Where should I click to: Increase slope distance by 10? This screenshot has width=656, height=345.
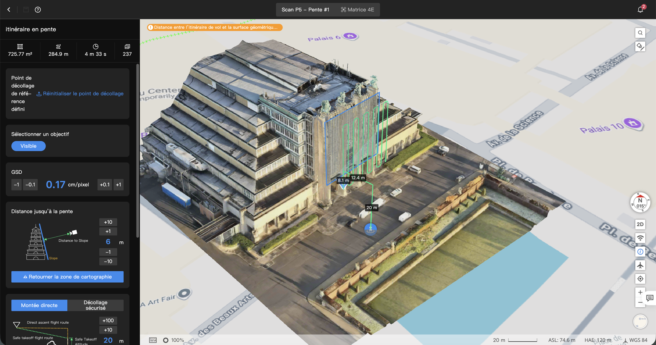tap(108, 222)
